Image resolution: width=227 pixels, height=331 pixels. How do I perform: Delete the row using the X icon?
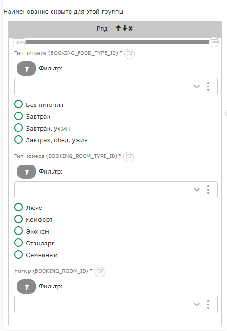131,28
